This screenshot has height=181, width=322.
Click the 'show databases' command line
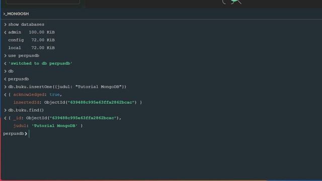(26, 25)
